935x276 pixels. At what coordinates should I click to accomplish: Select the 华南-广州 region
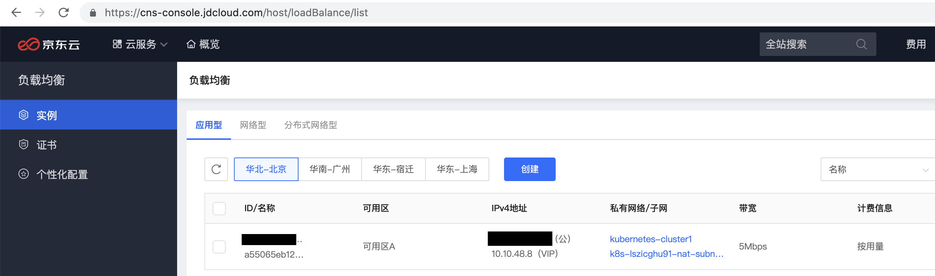[330, 169]
